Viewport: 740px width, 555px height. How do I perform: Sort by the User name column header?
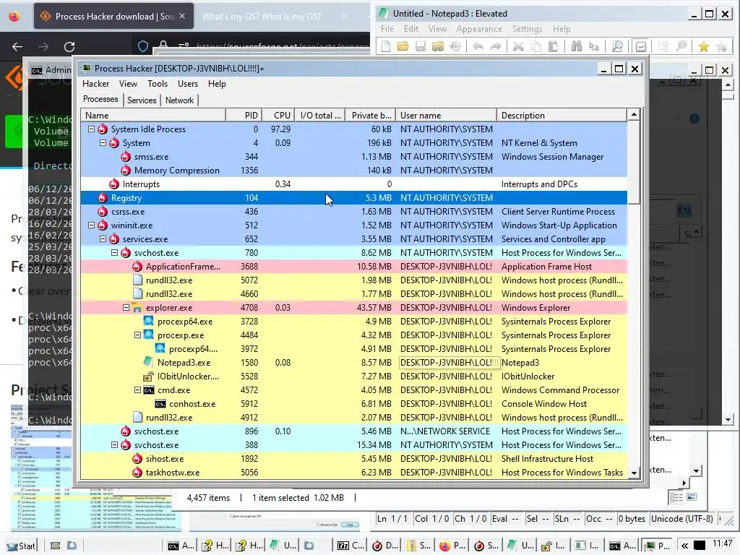[446, 115]
